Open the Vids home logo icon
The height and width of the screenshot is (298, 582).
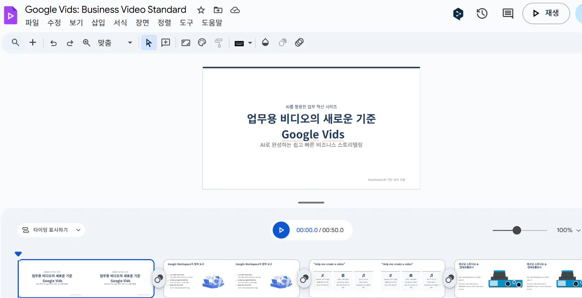(11, 15)
